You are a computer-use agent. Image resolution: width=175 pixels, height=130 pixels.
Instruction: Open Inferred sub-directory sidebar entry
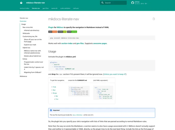tap(32, 30)
